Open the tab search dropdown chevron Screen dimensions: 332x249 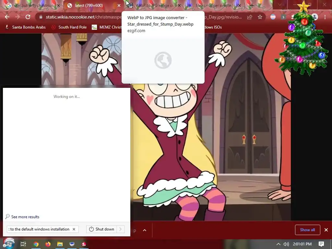coord(280,5)
